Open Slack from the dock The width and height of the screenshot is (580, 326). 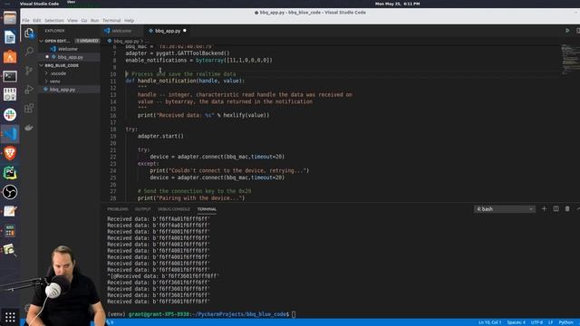pos(10,115)
